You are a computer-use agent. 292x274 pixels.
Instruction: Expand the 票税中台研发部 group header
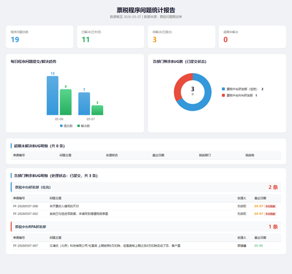coord(146,187)
